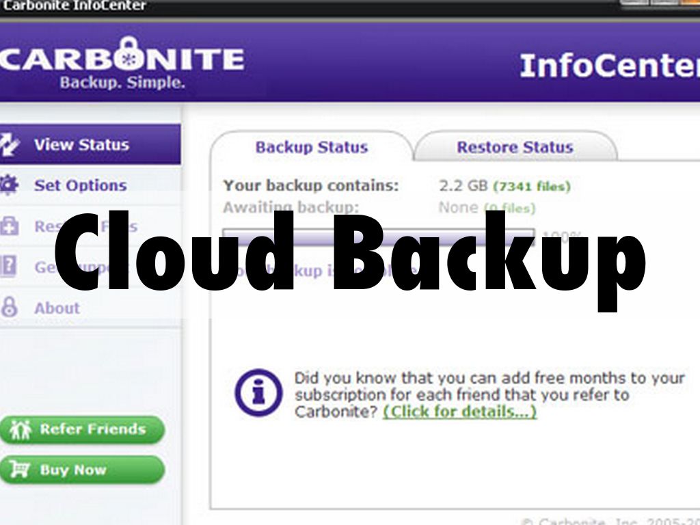The width and height of the screenshot is (700, 525).
Task: Switch to the Backup Status tab
Action: point(311,147)
